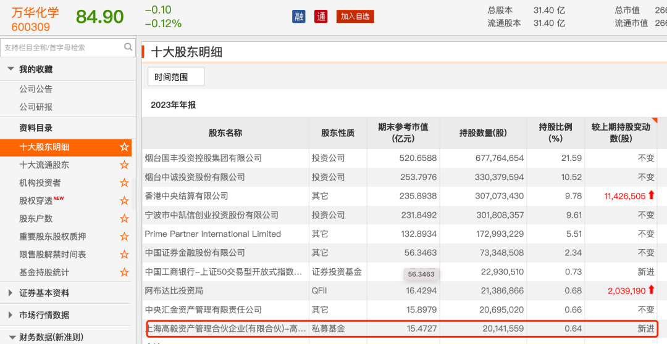Click the 持股数量(股) column header
The image size is (667, 344).
483,133
